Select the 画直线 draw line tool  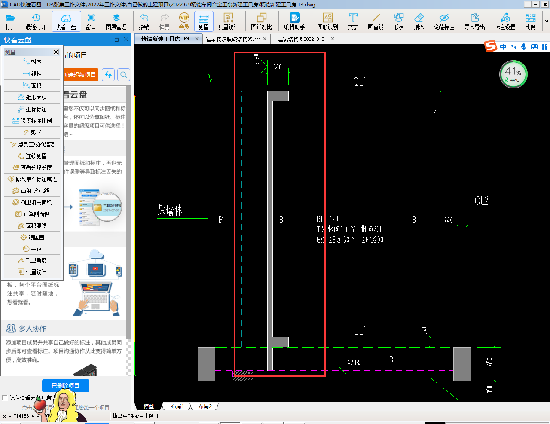pyautogui.click(x=376, y=21)
